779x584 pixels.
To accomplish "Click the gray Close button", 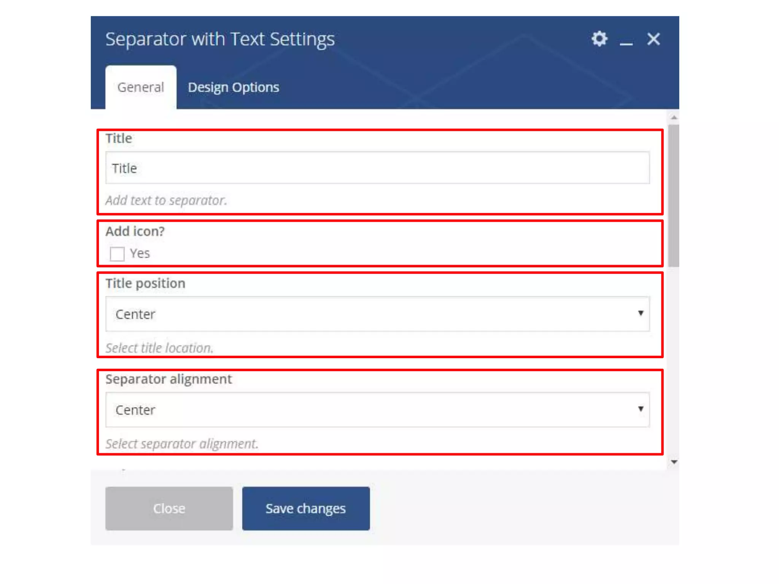I will pos(169,508).
